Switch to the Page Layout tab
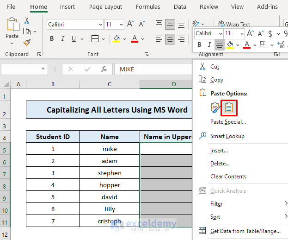 pyautogui.click(x=105, y=7)
